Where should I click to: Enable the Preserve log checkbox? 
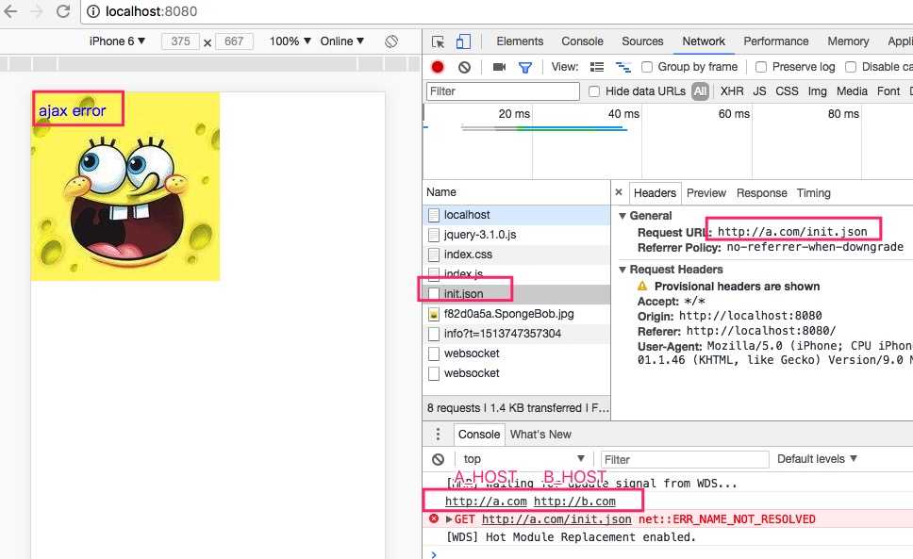point(761,67)
